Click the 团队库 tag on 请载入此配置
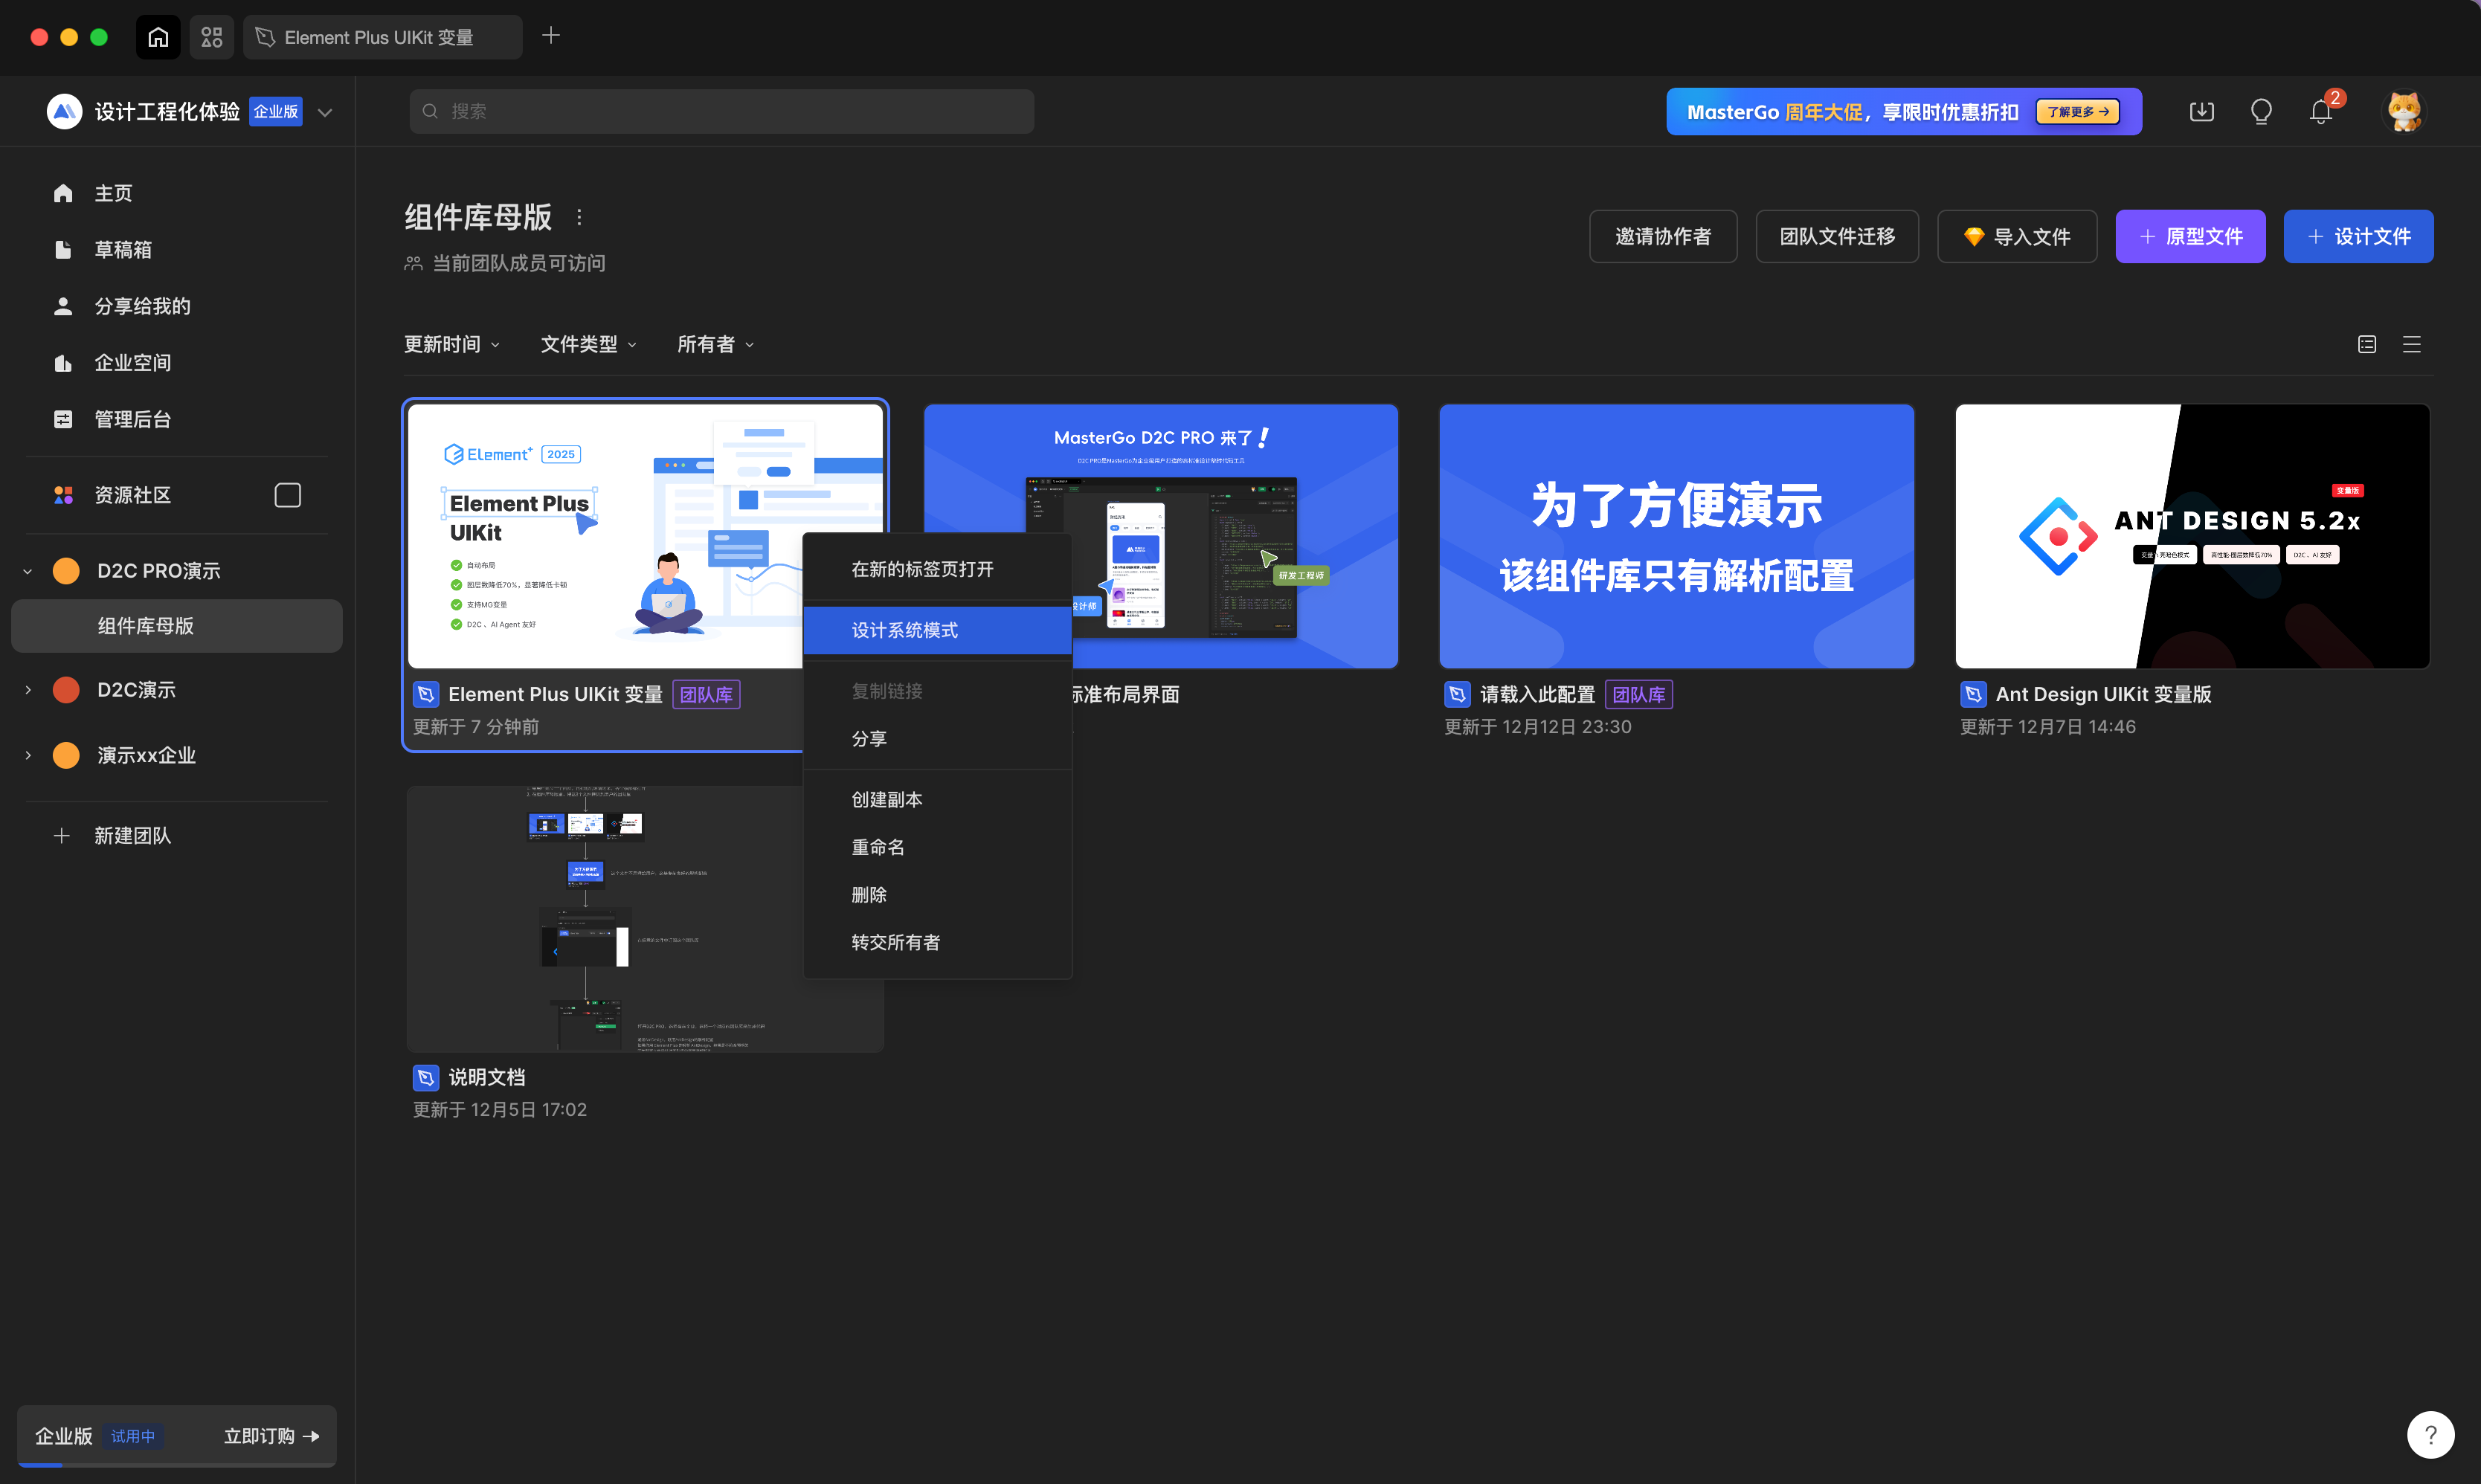 [1639, 694]
